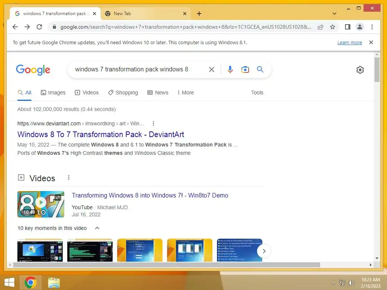Search by image with camera icon

245,69
